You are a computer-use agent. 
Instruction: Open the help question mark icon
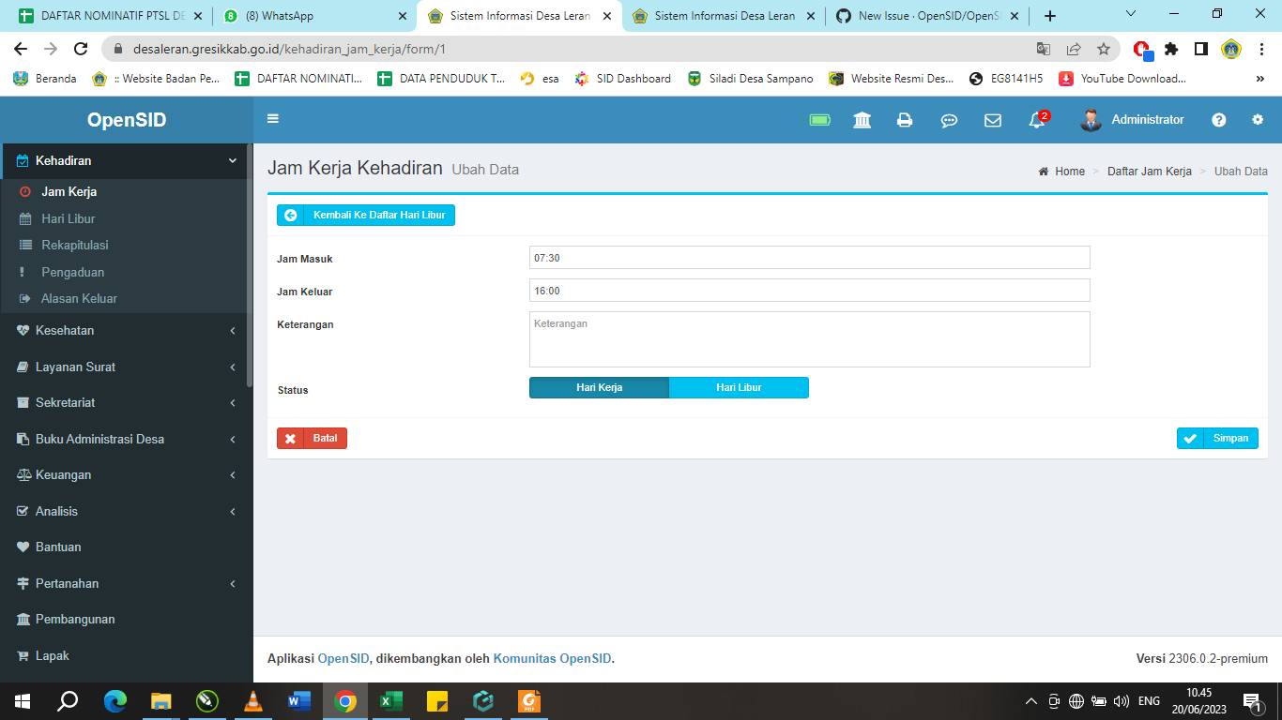[1218, 120]
